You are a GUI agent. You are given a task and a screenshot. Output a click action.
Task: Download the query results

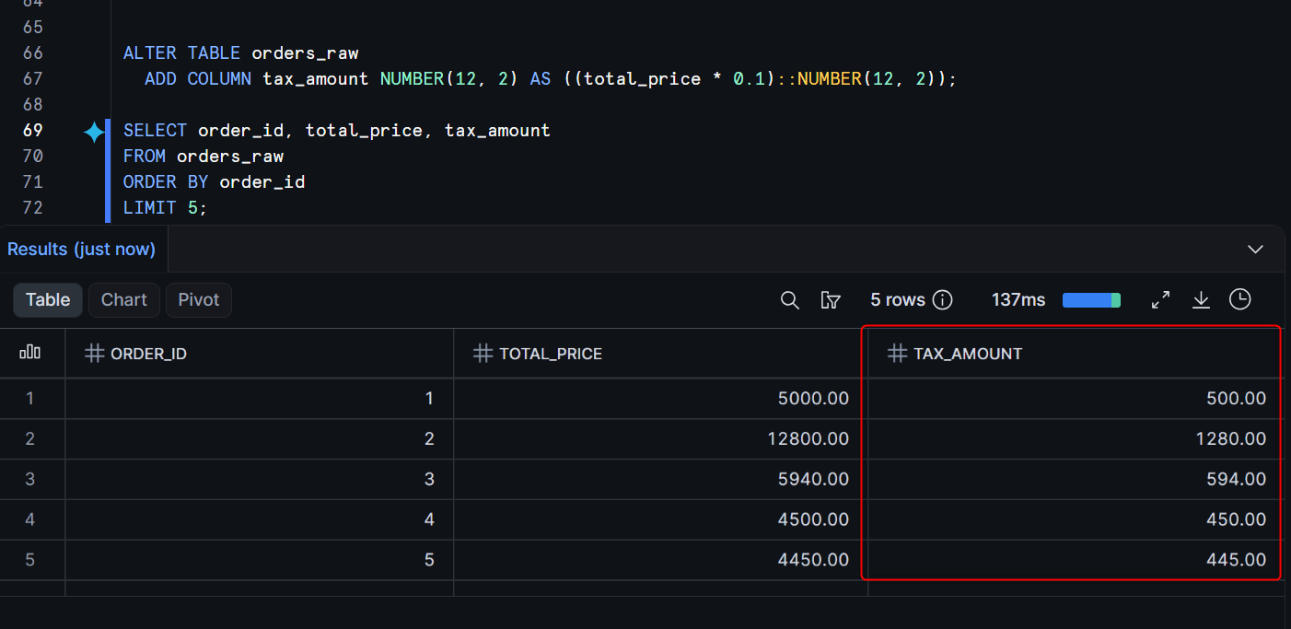(x=1201, y=300)
